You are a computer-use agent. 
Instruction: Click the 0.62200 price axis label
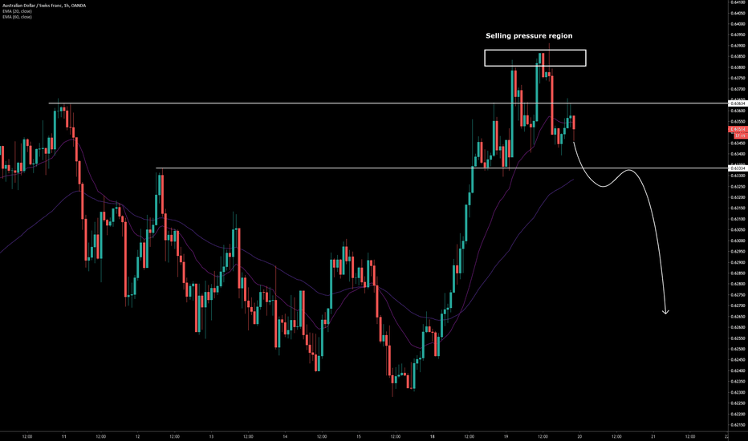(x=738, y=414)
